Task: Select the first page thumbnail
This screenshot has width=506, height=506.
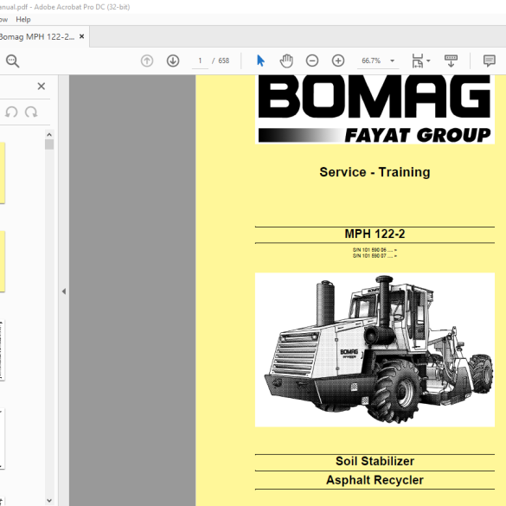Action: click(2, 173)
